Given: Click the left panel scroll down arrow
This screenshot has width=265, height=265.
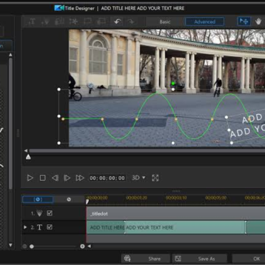Looking at the screenshot, I should point(11,245).
